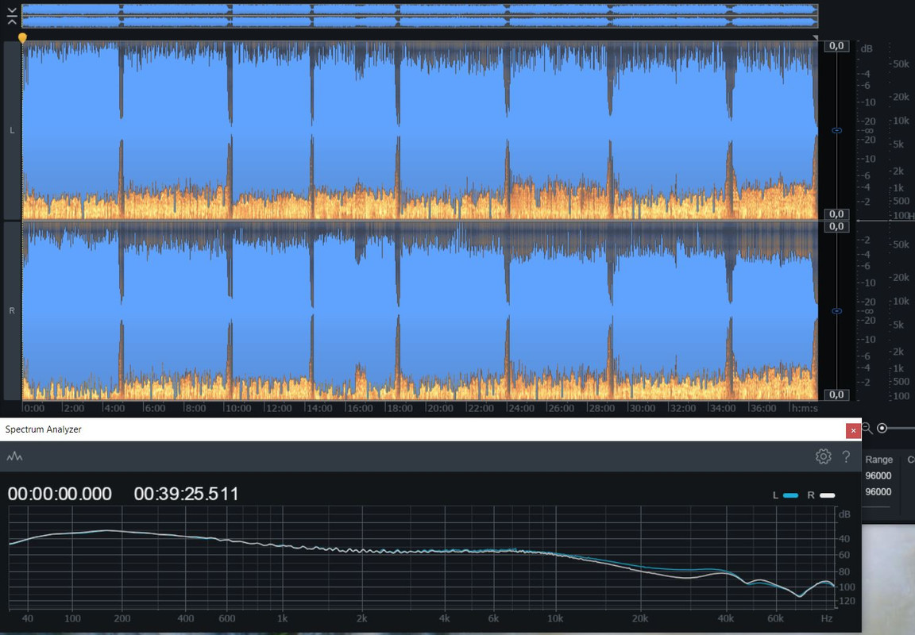Image resolution: width=915 pixels, height=635 pixels.
Task: Collapse the waveform overview bar
Action: coord(12,17)
